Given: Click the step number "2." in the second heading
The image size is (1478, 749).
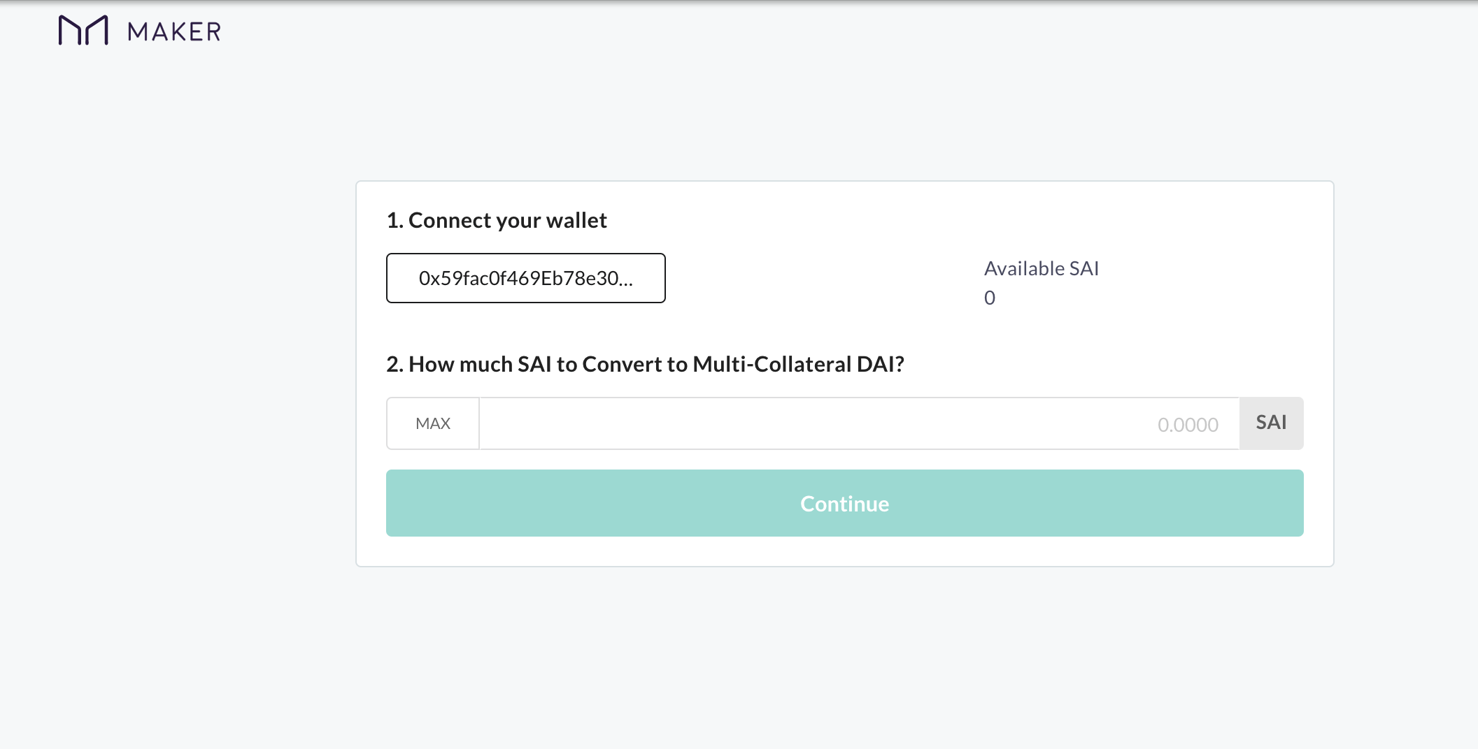Looking at the screenshot, I should [x=395, y=364].
